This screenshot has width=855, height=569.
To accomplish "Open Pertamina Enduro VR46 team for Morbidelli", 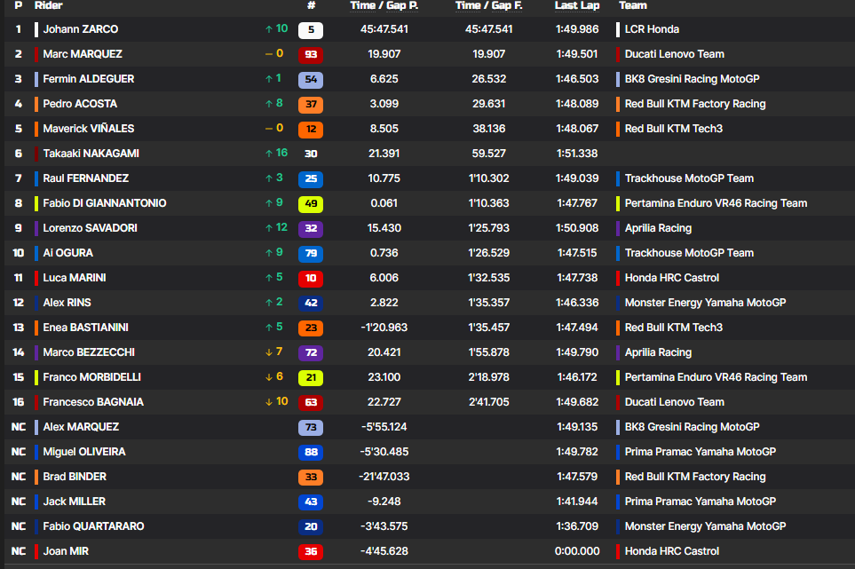I will [716, 377].
